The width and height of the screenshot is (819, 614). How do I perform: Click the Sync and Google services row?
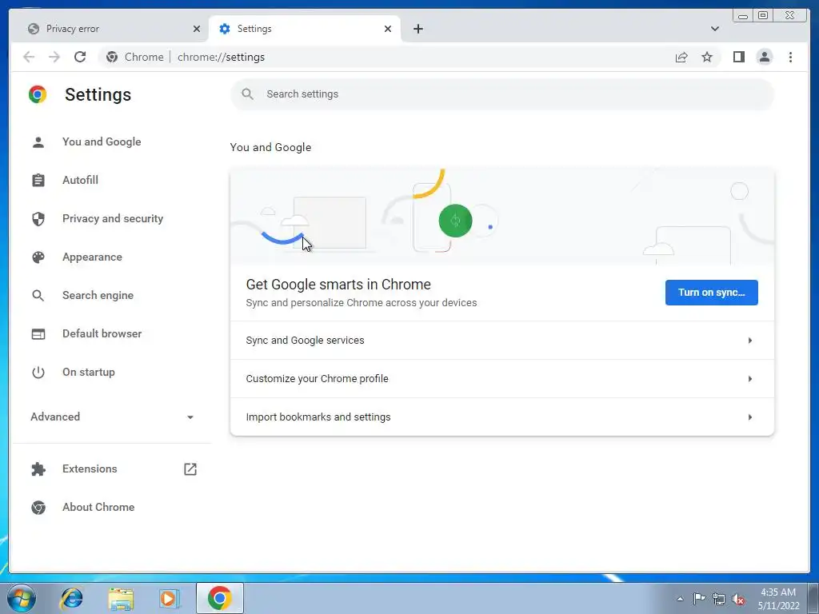tap(502, 341)
